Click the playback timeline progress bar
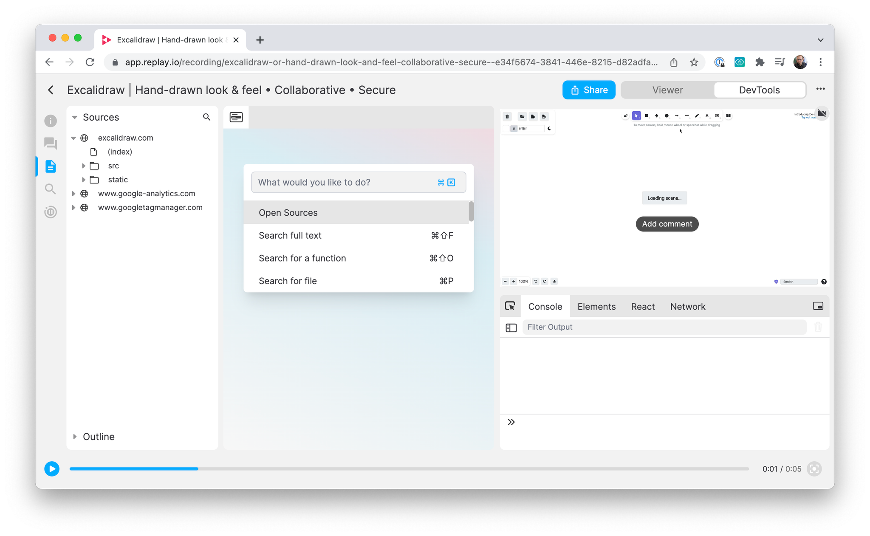This screenshot has width=870, height=536. (x=409, y=469)
